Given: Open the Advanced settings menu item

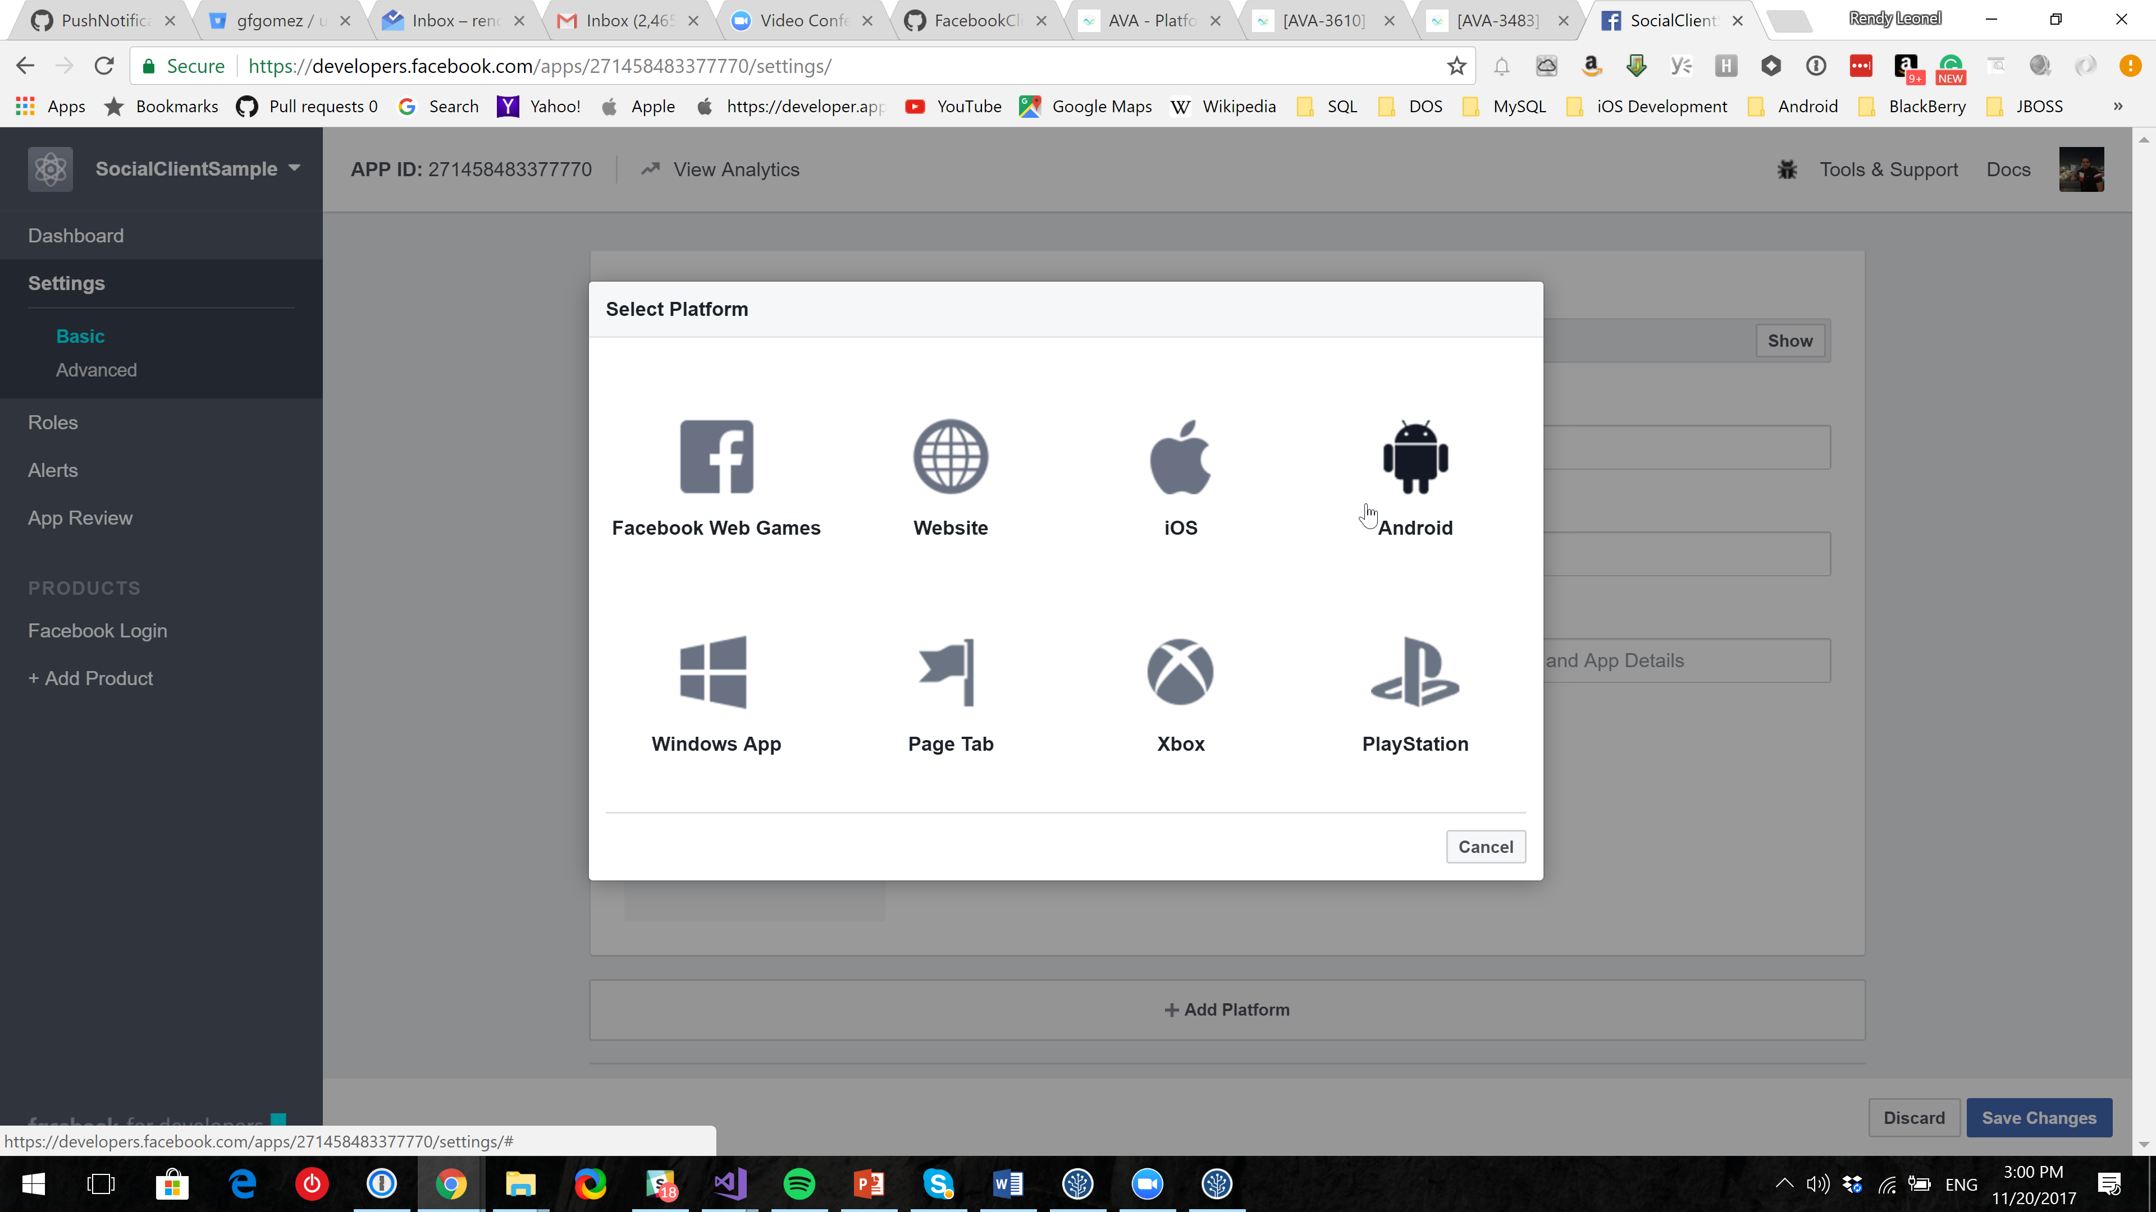Looking at the screenshot, I should coord(96,370).
